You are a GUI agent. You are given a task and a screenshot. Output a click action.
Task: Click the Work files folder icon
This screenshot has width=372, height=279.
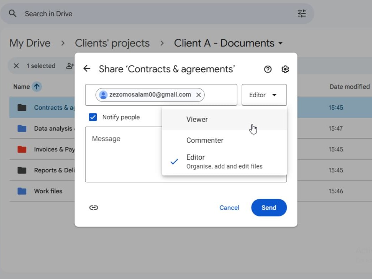click(x=22, y=191)
